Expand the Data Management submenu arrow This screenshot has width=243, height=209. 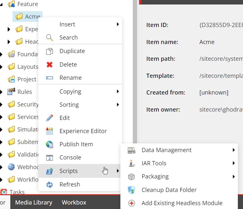234,150
